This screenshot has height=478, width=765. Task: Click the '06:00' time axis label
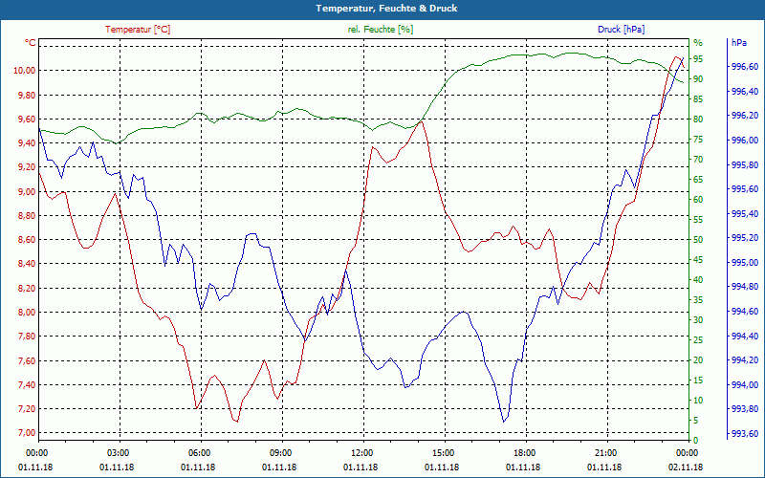[199, 452]
